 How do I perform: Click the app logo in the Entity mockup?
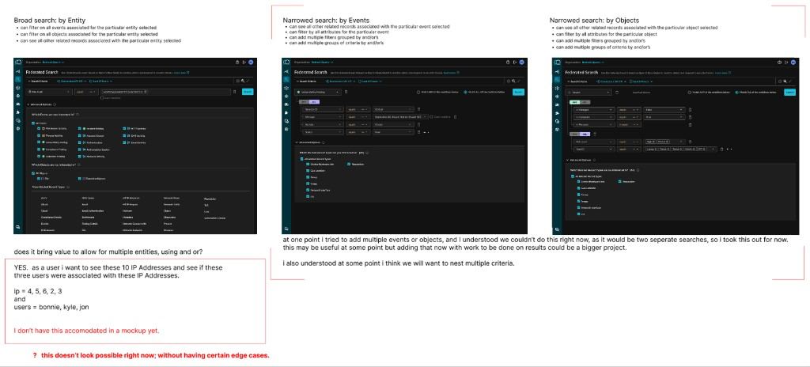point(18,62)
